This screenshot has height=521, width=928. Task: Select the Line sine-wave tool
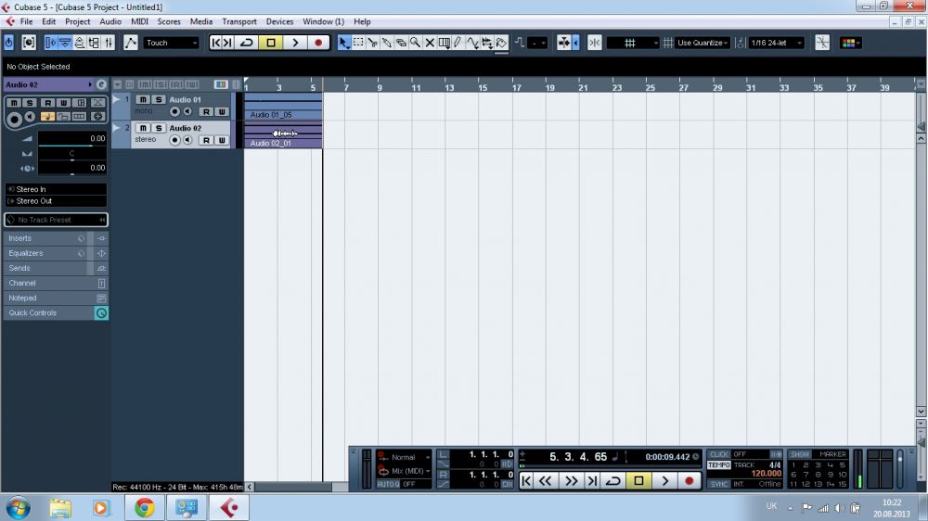click(472, 43)
